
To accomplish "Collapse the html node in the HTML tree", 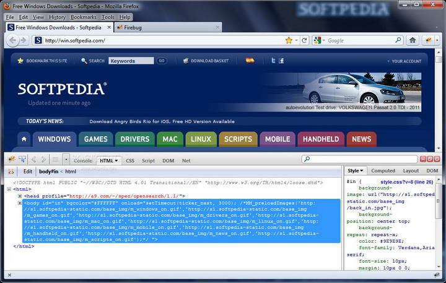I will 9,189.
